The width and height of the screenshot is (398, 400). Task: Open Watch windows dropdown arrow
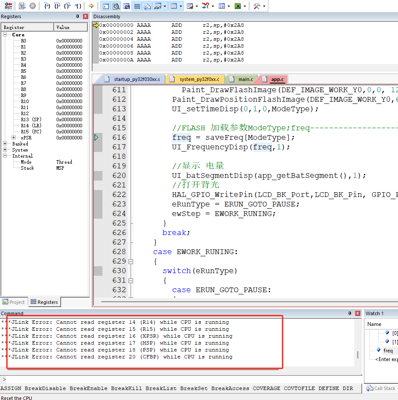(x=165, y=6)
